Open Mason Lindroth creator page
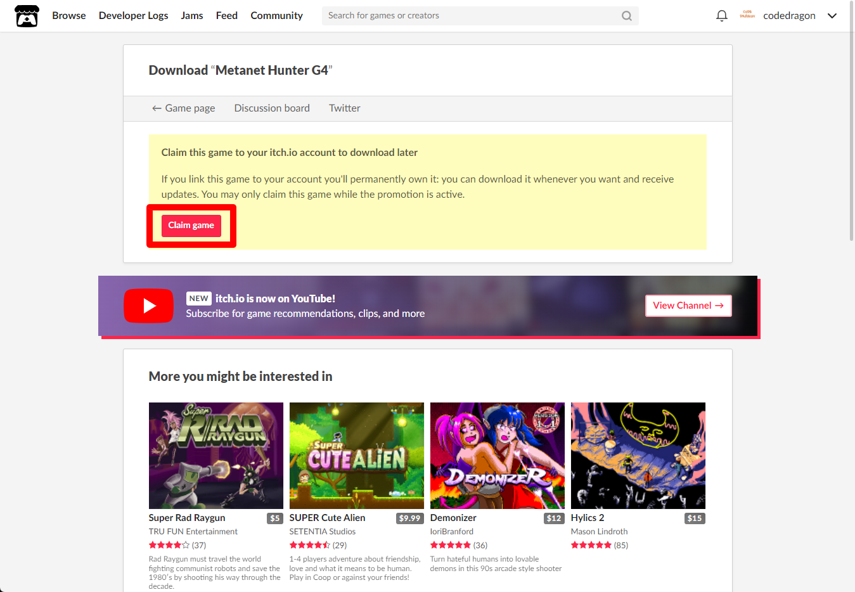Screen dimensions: 855x592 pyautogui.click(x=600, y=532)
